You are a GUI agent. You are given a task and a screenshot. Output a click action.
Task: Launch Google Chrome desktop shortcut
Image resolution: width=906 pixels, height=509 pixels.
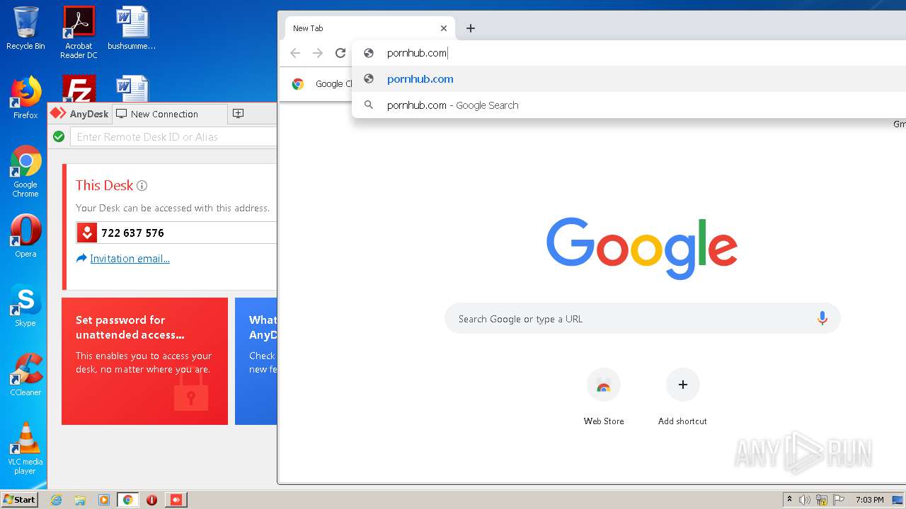[25, 171]
